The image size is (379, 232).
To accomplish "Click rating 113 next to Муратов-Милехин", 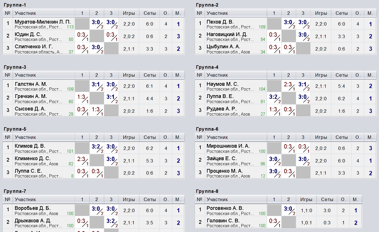I will click(70, 27).
